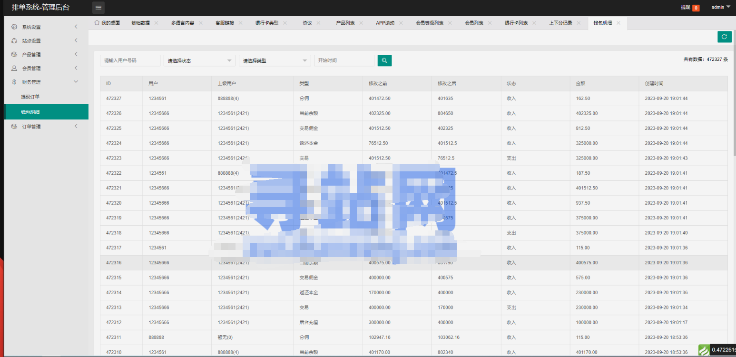Open the 请选择状态 dropdown
This screenshot has height=357, width=736.
(x=199, y=60)
